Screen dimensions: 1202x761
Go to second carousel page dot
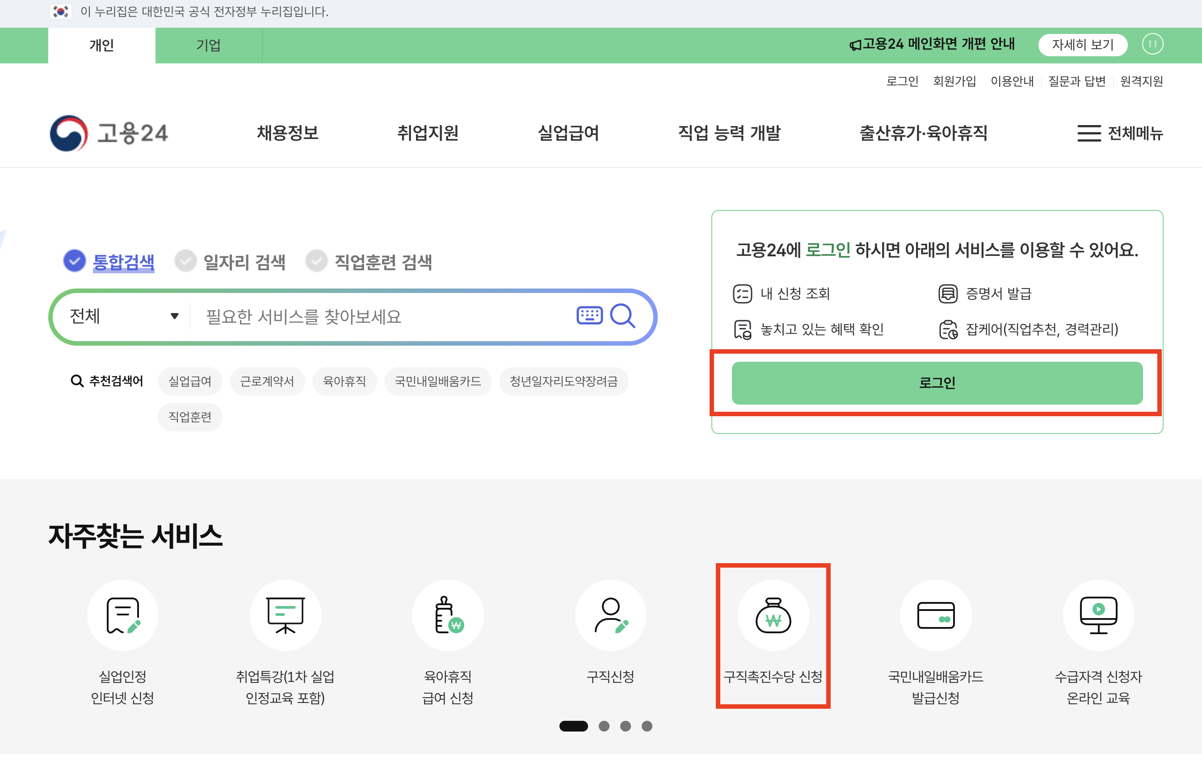tap(604, 727)
